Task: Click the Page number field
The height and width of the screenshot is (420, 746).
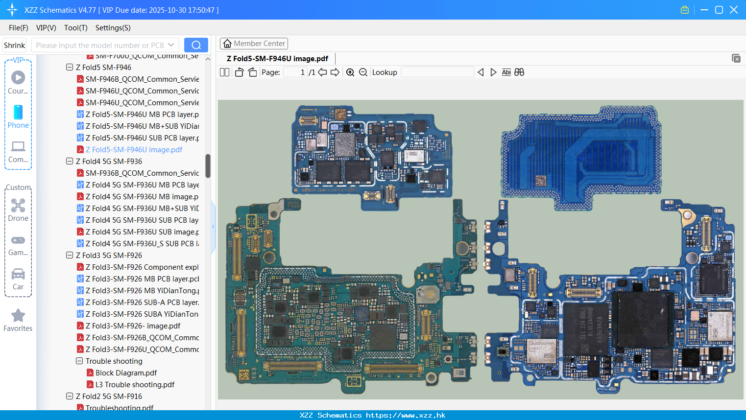Action: click(295, 72)
